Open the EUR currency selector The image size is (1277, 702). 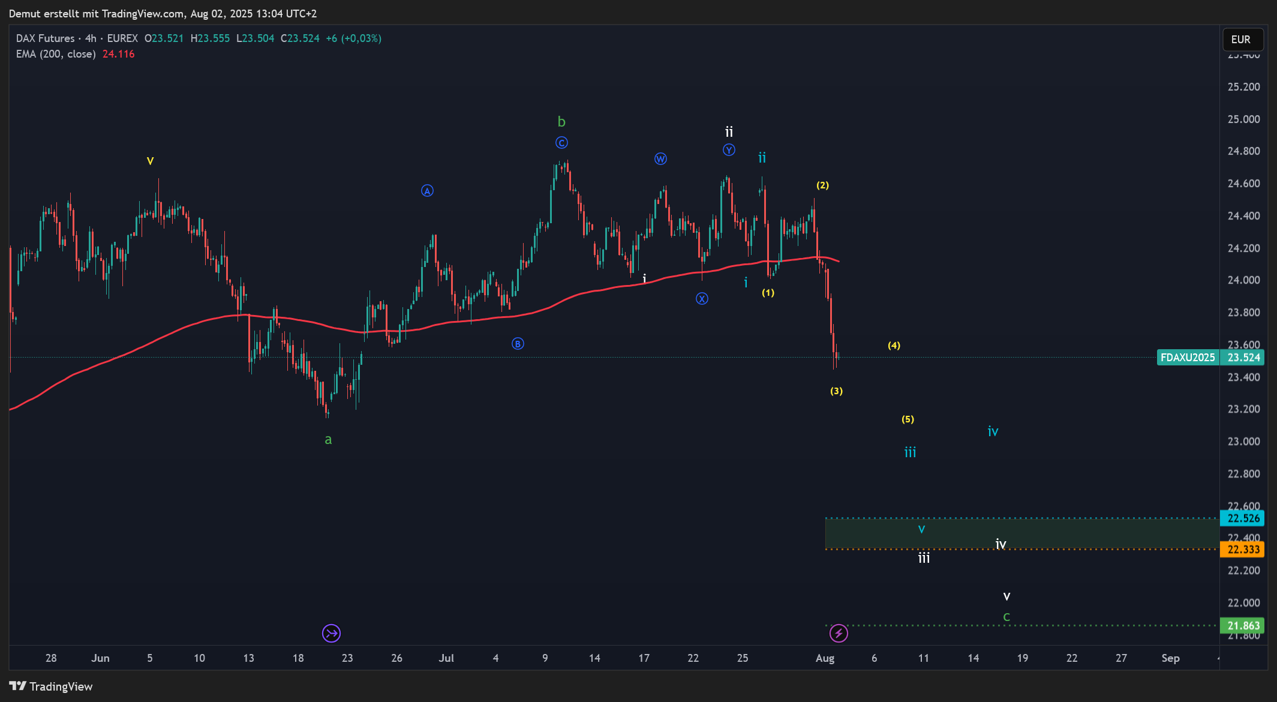pyautogui.click(x=1242, y=40)
